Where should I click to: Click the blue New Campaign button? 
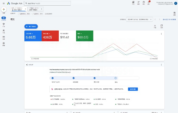click(x=31, y=26)
